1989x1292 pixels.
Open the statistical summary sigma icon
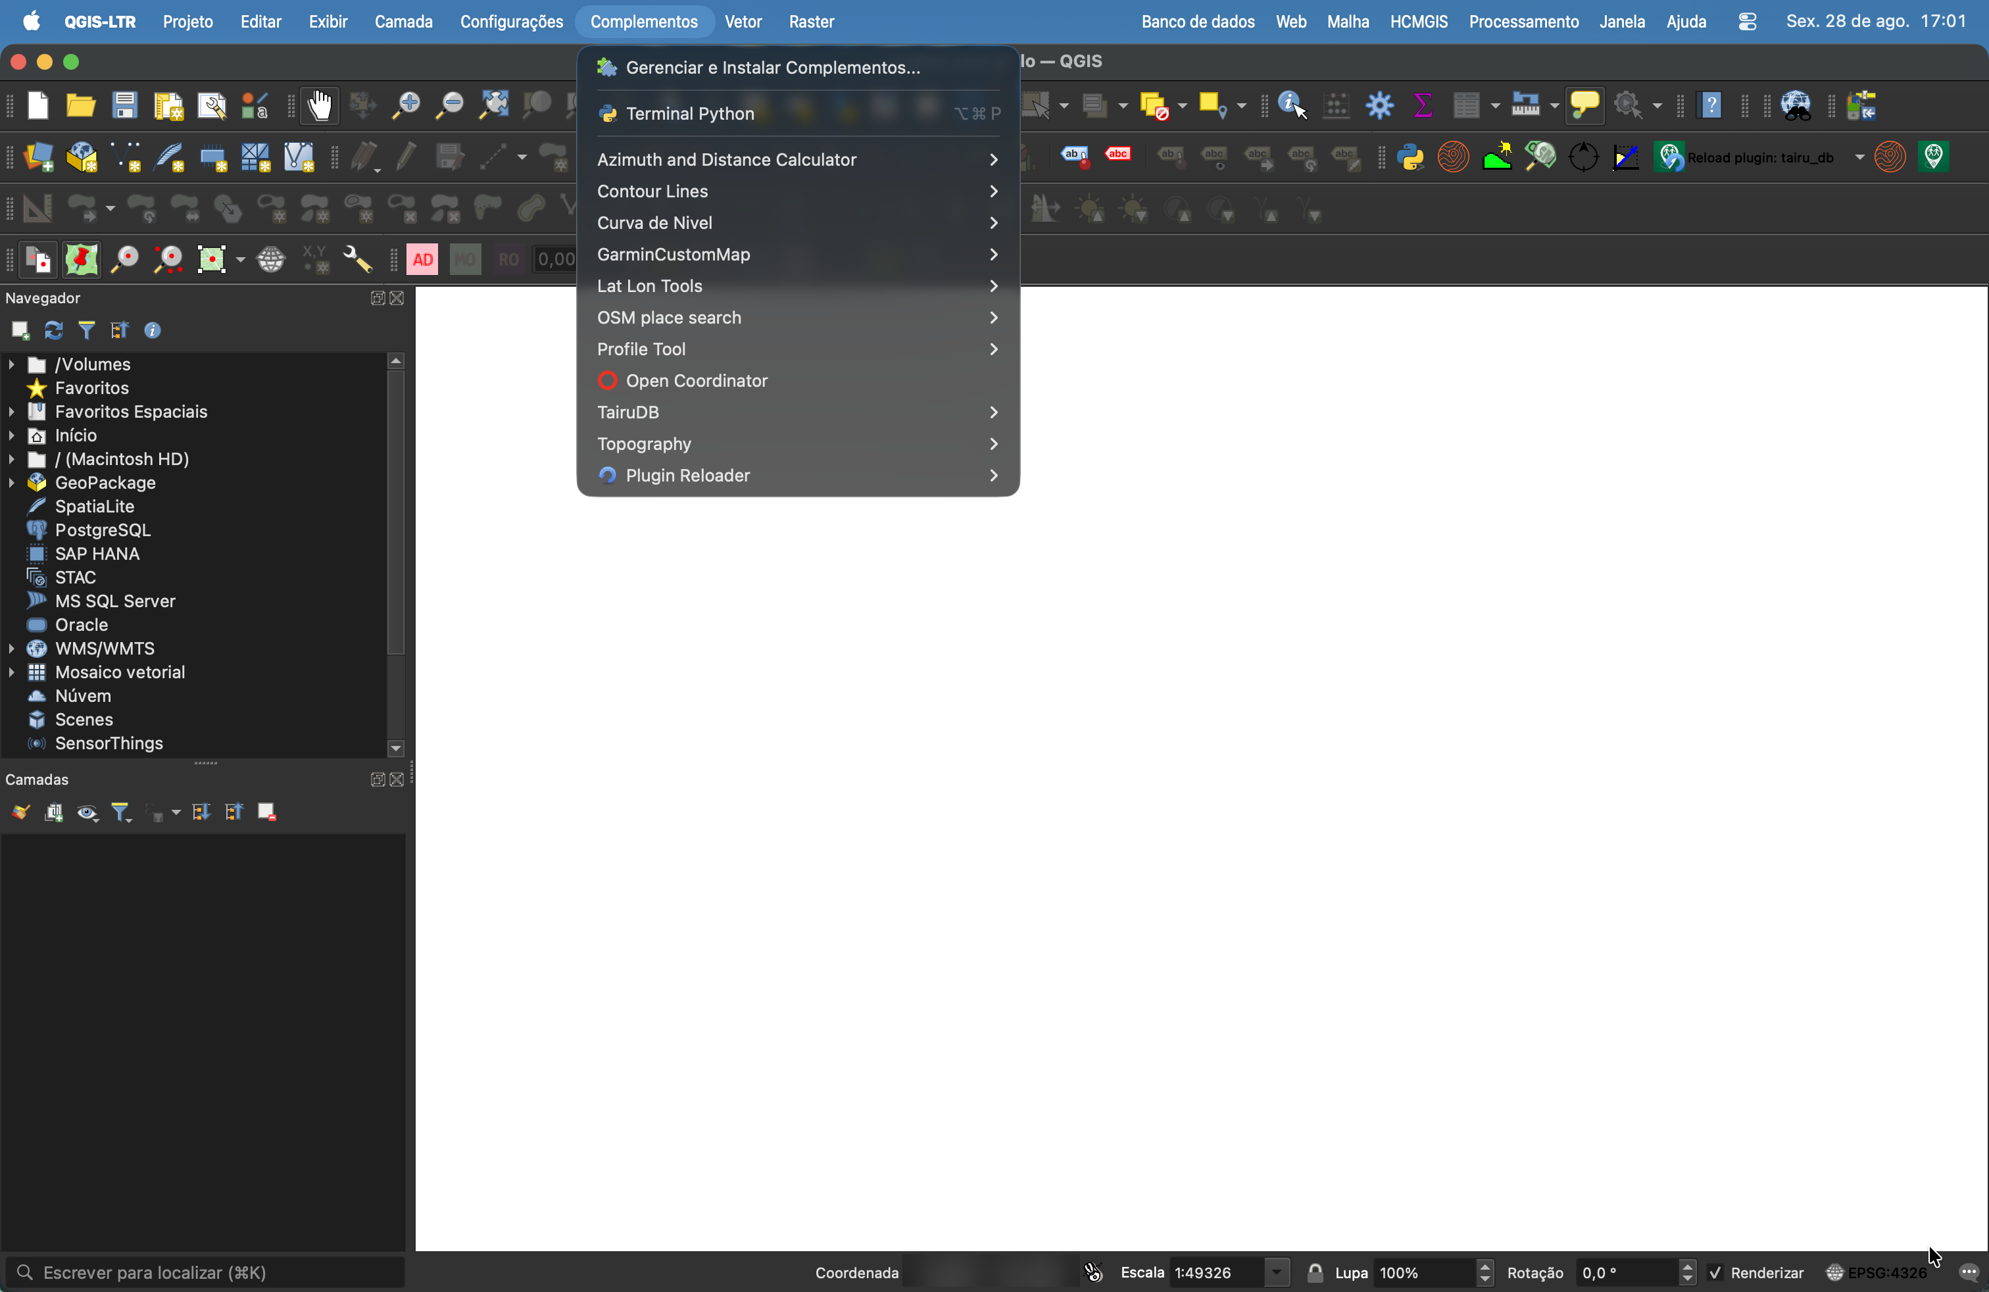(x=1423, y=105)
